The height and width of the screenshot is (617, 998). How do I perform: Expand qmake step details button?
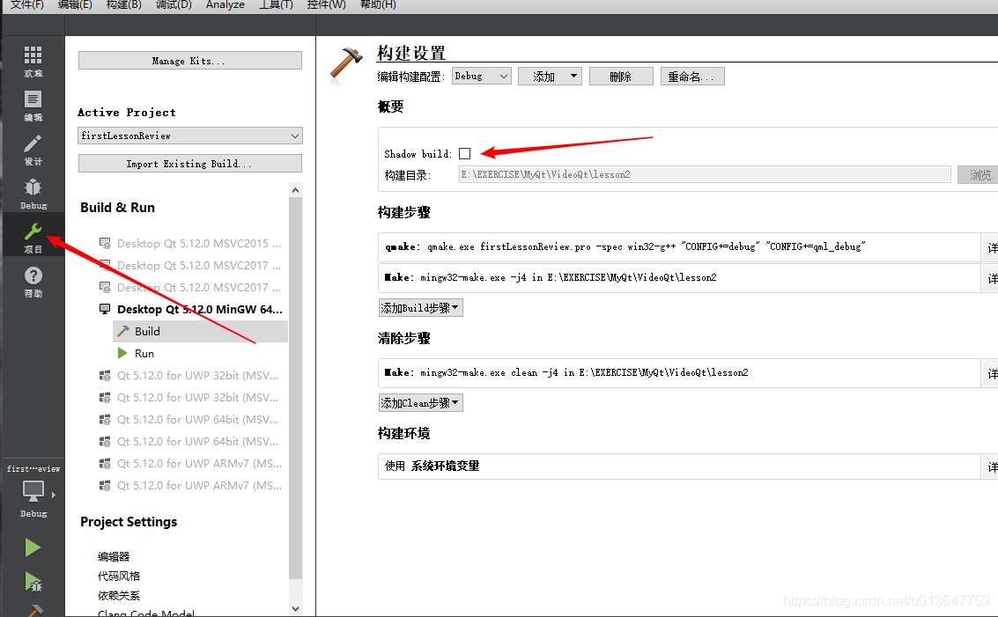(x=990, y=247)
